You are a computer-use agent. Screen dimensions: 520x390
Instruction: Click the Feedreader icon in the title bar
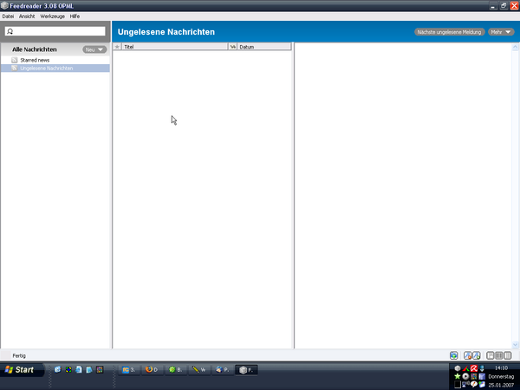5,5
